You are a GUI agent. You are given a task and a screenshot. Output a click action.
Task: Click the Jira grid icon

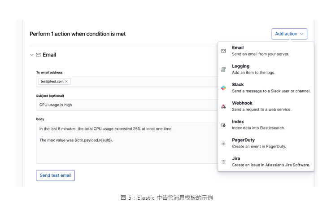coord(223,162)
